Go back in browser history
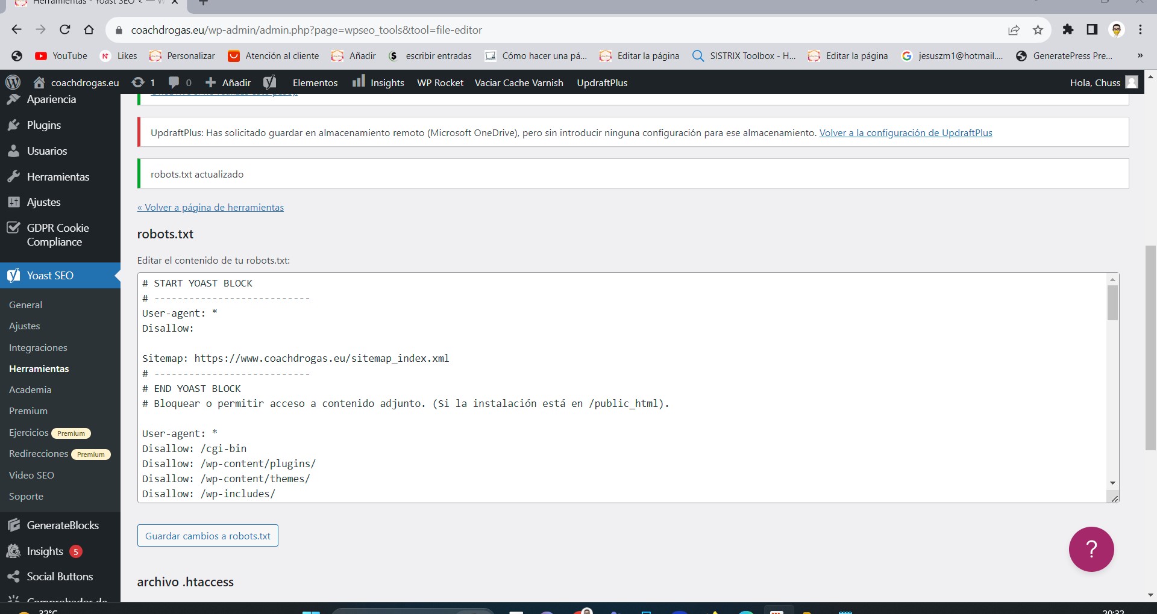 16,29
